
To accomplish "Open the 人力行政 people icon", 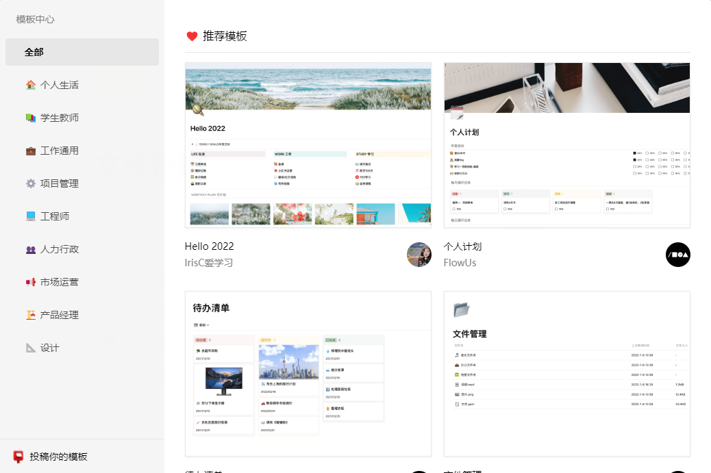I will click(31, 249).
